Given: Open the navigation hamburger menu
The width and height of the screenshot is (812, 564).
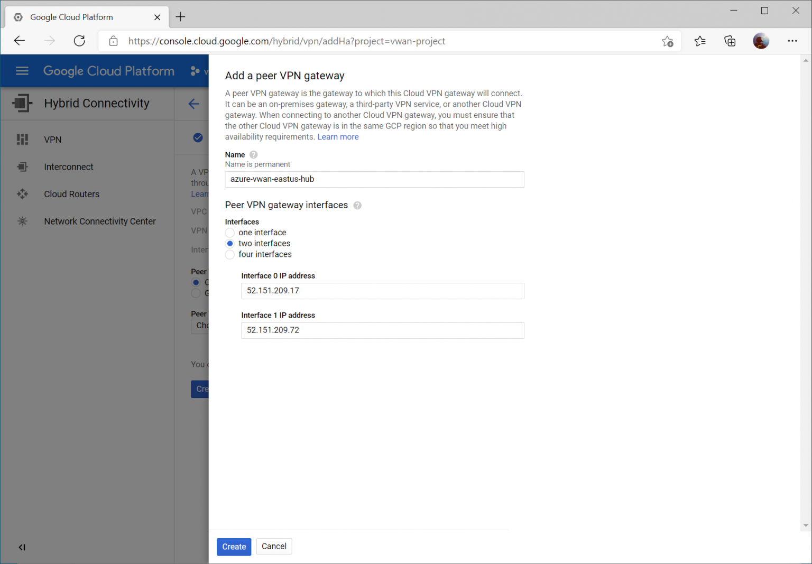Looking at the screenshot, I should tap(22, 70).
